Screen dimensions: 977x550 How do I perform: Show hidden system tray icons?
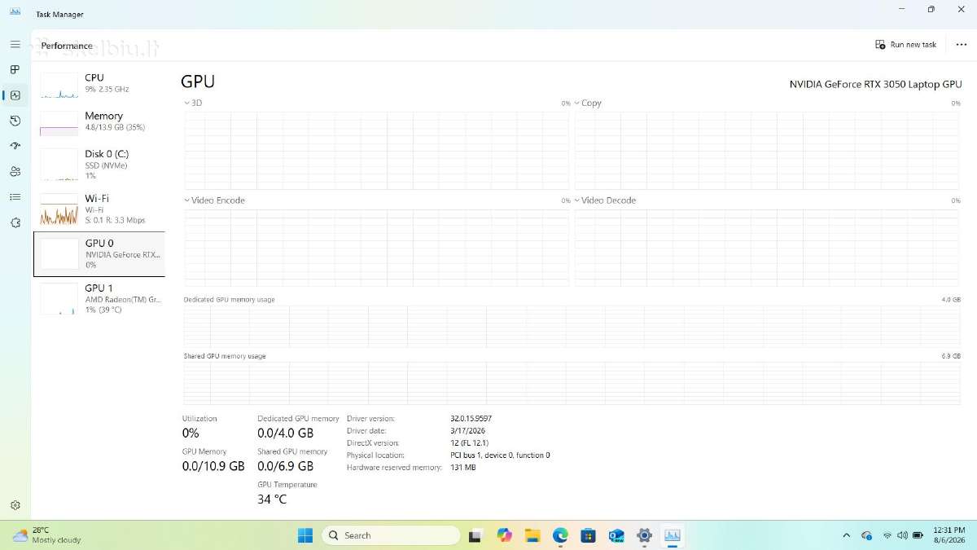point(846,535)
